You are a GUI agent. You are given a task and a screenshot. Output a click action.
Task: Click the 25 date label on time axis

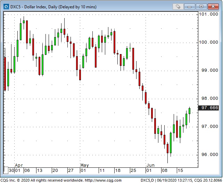133,171
